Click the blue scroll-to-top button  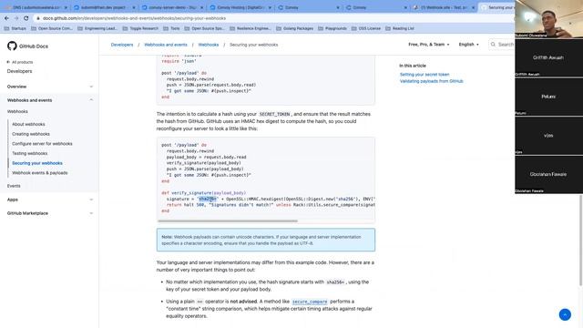coord(565,314)
